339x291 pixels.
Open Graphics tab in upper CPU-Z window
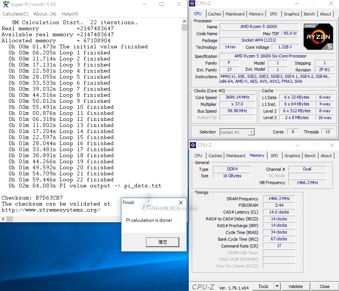tap(292, 14)
